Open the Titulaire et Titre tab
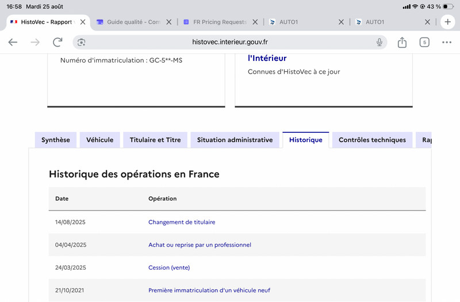 coord(155,140)
